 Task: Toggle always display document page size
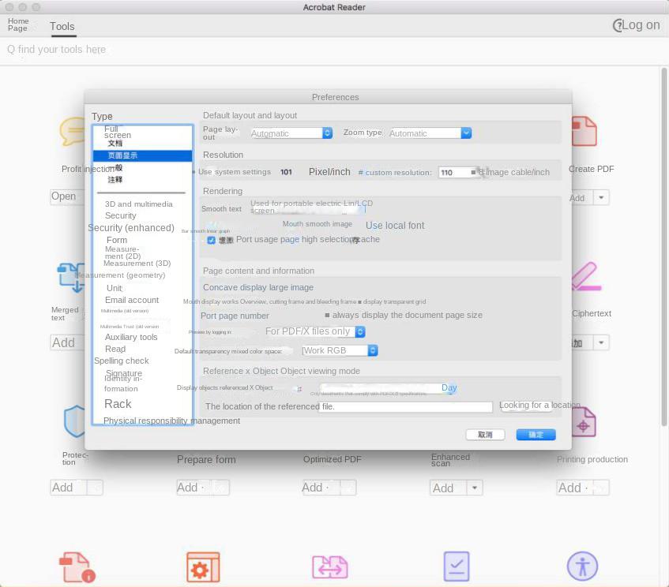[327, 315]
